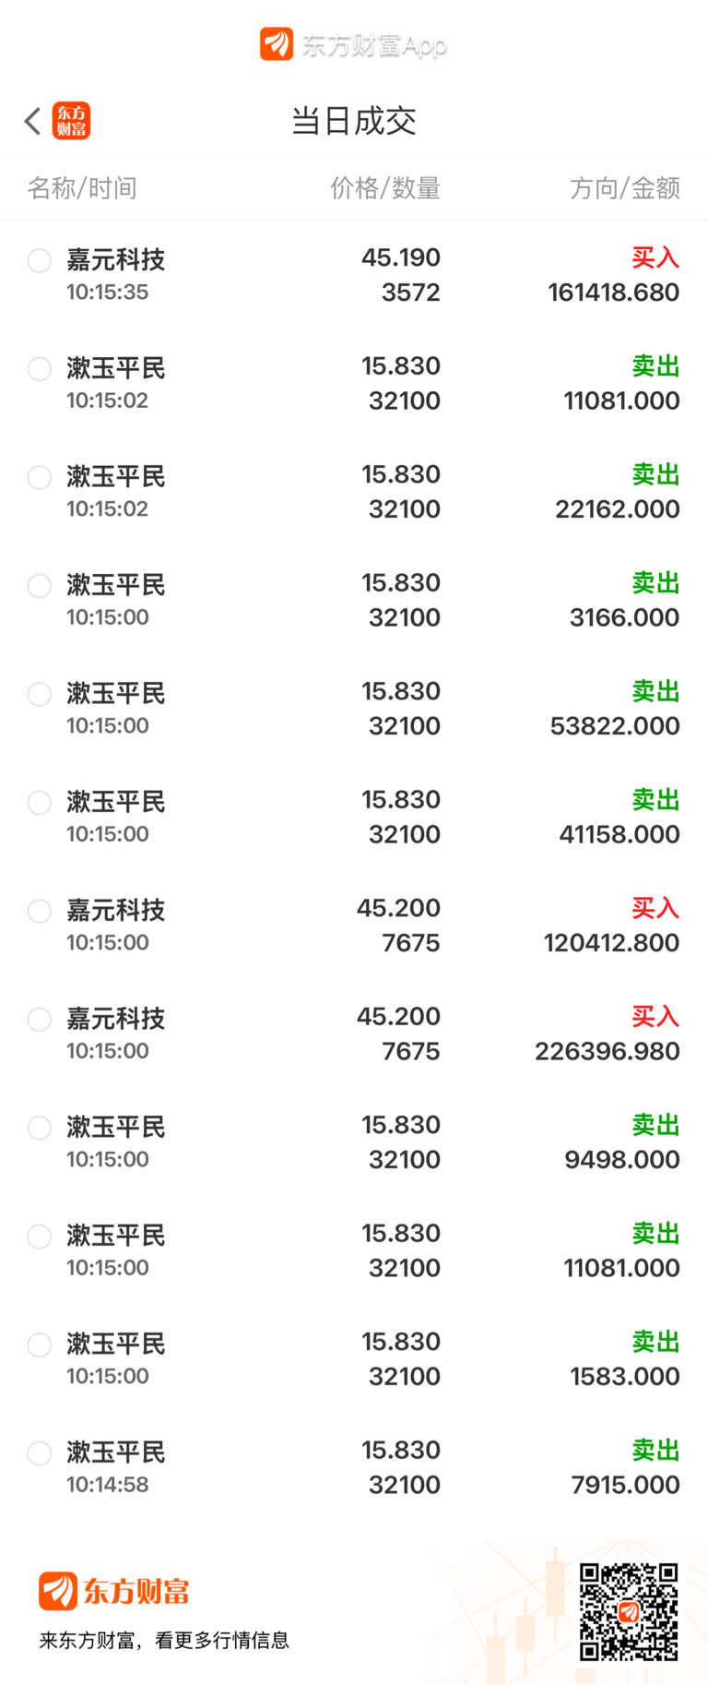Screen dimensions: 708x1685
Task: Select radio for 嘉元科技 at 10:15:35
Action: coord(40,261)
